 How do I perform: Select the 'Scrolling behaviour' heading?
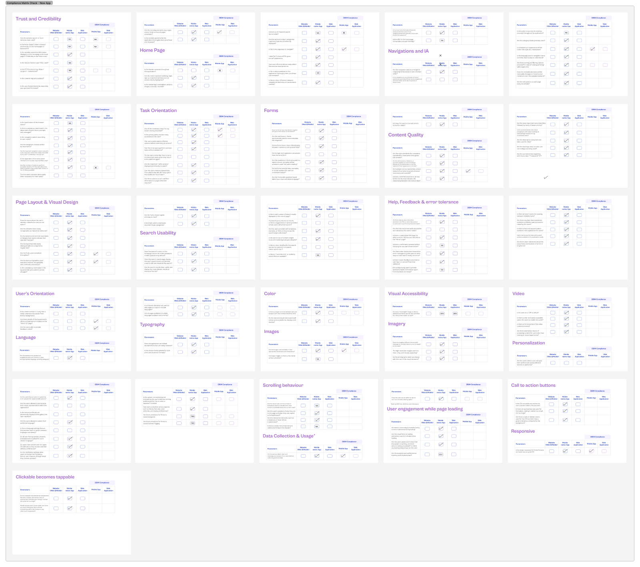(x=283, y=385)
